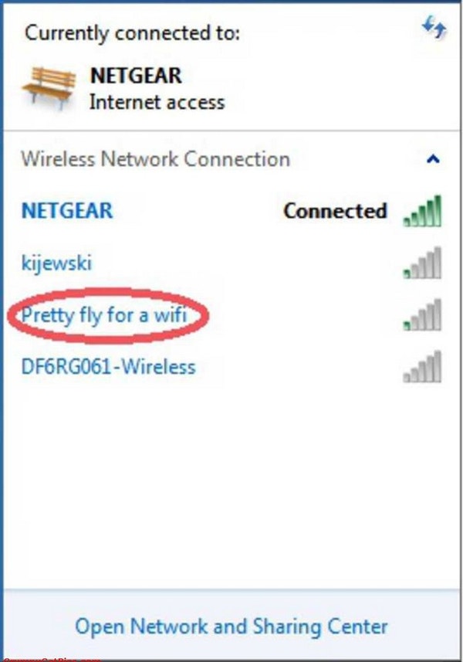Click the refresh network list arrows icon
This screenshot has width=463, height=662.
434,28
